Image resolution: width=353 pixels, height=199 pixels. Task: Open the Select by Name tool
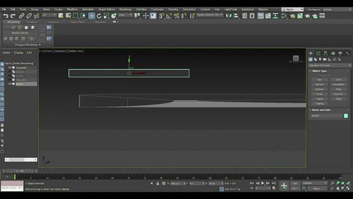68,16
